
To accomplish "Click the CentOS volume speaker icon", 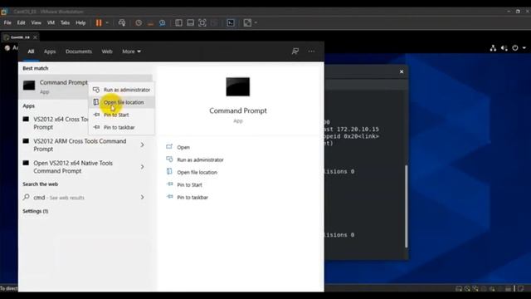I will pos(504,48).
